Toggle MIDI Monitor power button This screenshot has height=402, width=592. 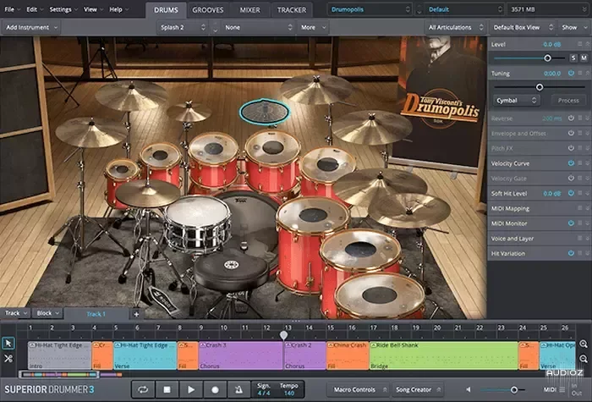571,223
